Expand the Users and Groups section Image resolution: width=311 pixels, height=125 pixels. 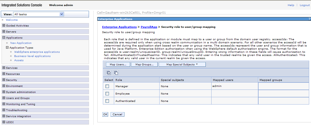4,98
